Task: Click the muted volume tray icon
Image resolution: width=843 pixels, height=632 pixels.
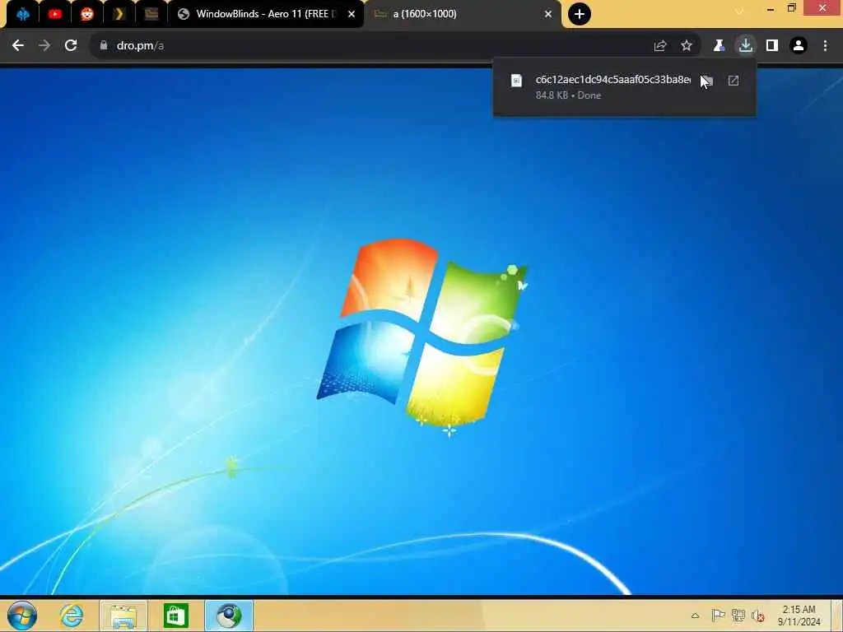Action: coord(758,616)
